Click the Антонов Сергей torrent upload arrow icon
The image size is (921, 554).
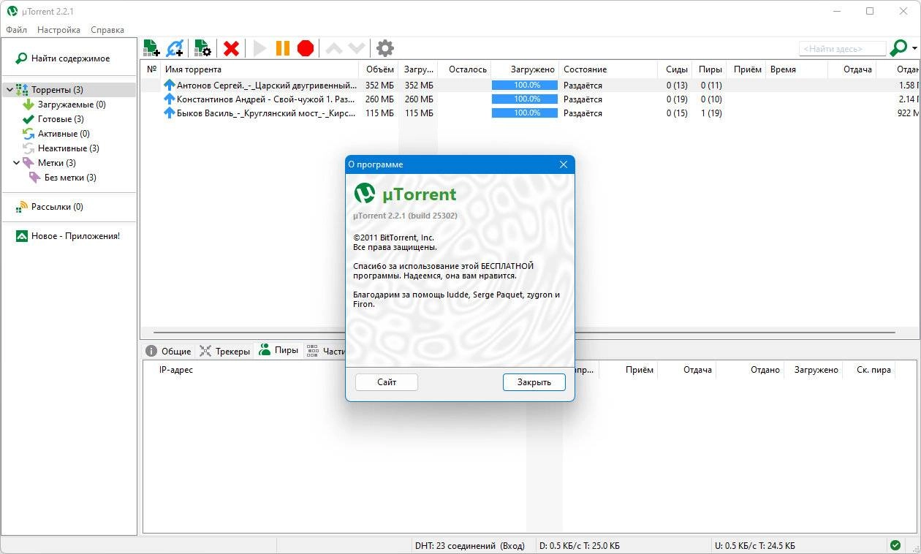pos(170,85)
